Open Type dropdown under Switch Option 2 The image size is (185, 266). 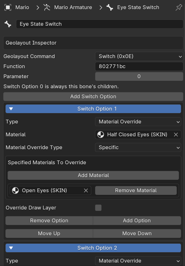(138, 261)
